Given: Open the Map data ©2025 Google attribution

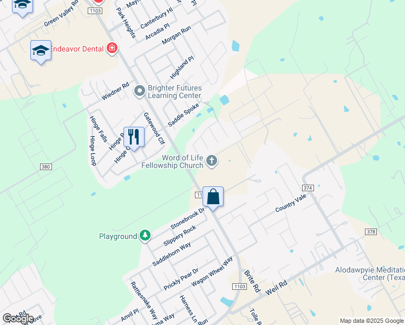Looking at the screenshot, I should point(372,321).
